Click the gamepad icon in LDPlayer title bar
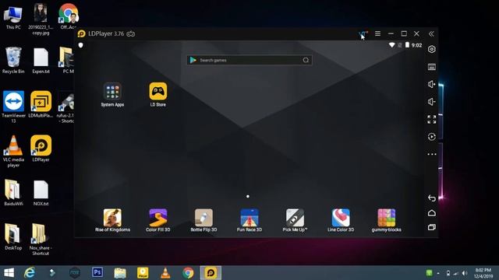 [131, 33]
